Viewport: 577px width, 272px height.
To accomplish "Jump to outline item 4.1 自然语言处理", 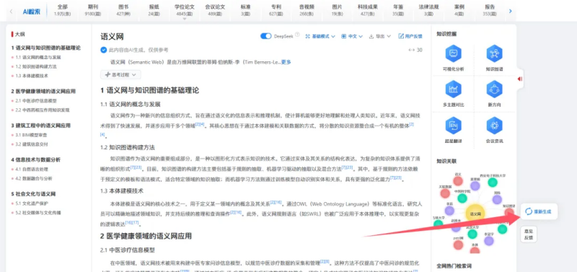I will click(32, 170).
